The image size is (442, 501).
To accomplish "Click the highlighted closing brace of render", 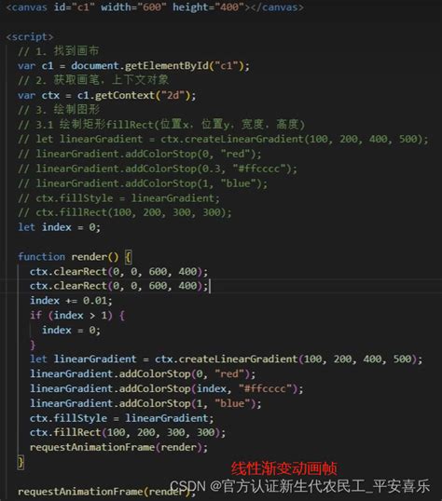I will tap(21, 462).
